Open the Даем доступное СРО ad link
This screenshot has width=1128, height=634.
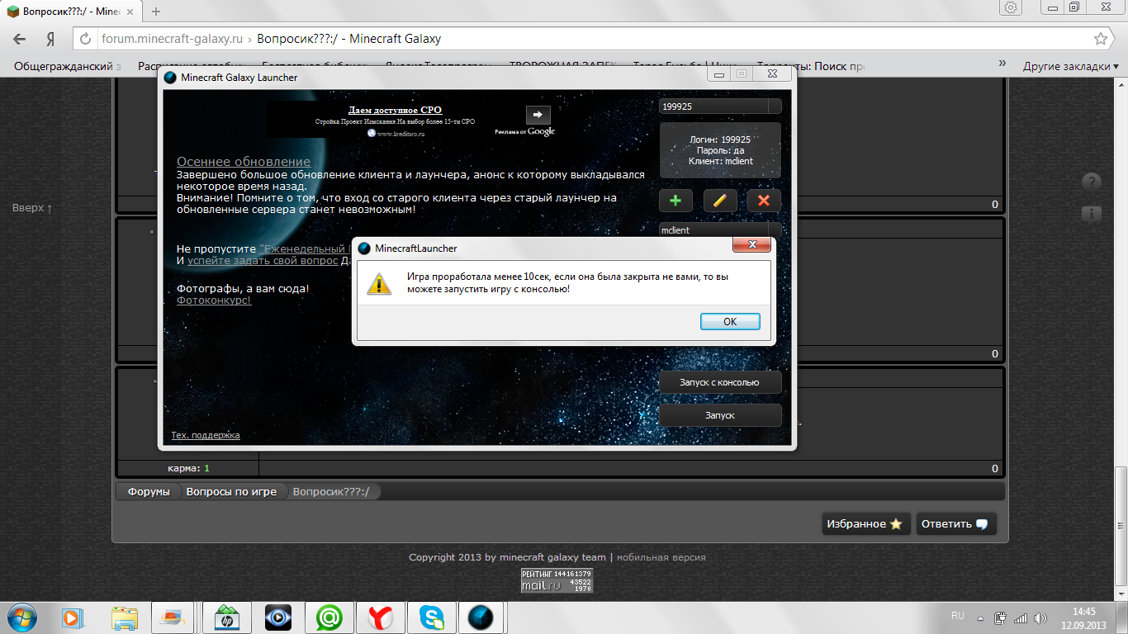point(395,110)
